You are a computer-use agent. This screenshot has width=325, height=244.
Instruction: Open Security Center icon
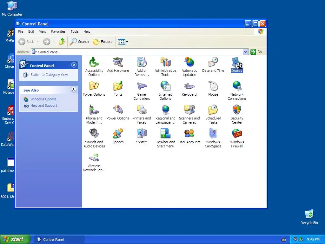pos(237,114)
